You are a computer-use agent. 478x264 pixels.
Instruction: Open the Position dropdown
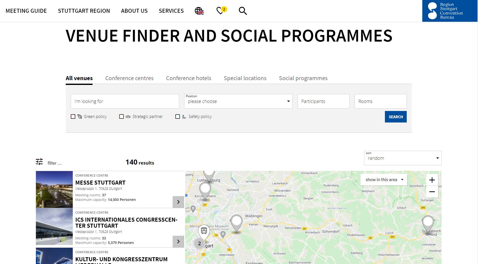(238, 101)
